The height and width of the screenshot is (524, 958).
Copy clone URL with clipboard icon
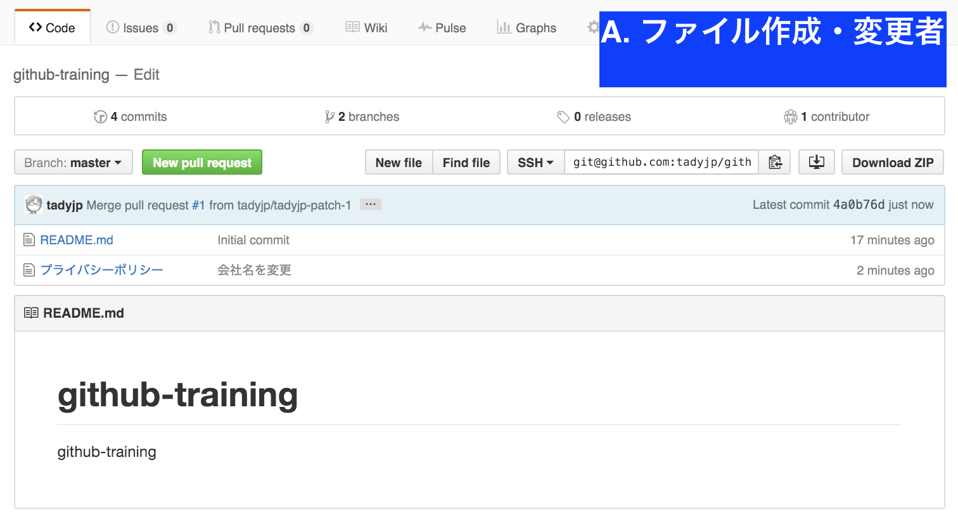[x=775, y=163]
